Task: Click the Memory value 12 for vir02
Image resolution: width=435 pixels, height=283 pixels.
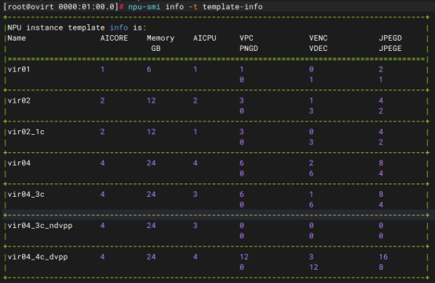Action: [x=152, y=100]
